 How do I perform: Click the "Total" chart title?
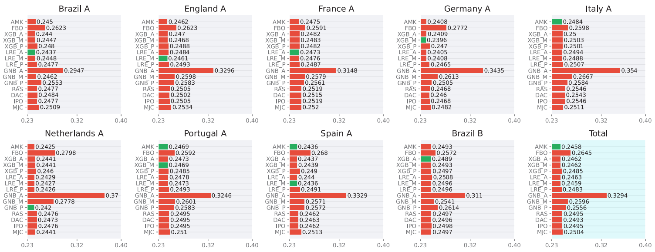click(598, 134)
